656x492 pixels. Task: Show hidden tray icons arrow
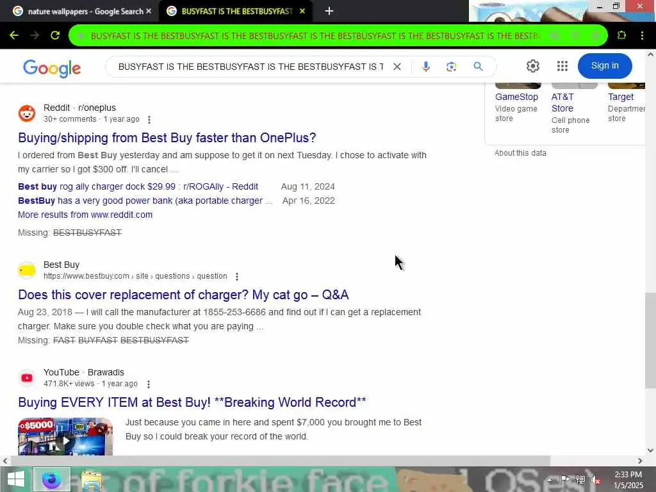click(549, 479)
